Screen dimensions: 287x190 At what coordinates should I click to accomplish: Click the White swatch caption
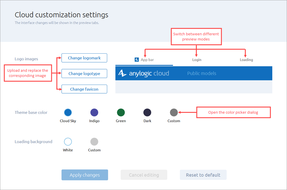(68, 150)
